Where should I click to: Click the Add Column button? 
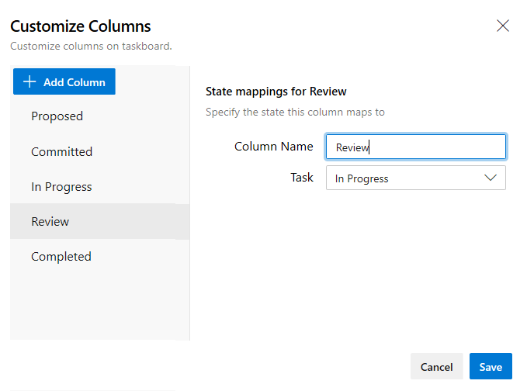[64, 81]
